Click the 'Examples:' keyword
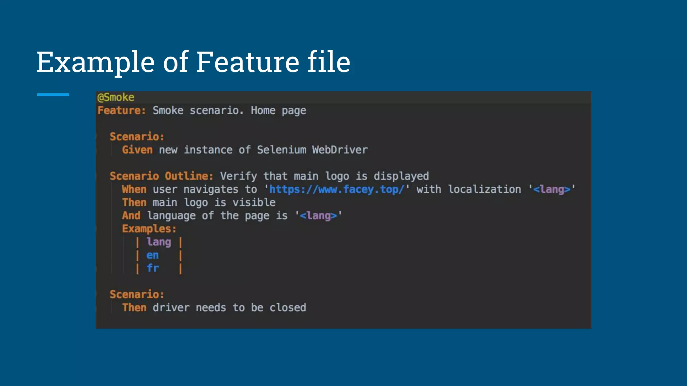Image resolution: width=687 pixels, height=386 pixels. coord(149,229)
